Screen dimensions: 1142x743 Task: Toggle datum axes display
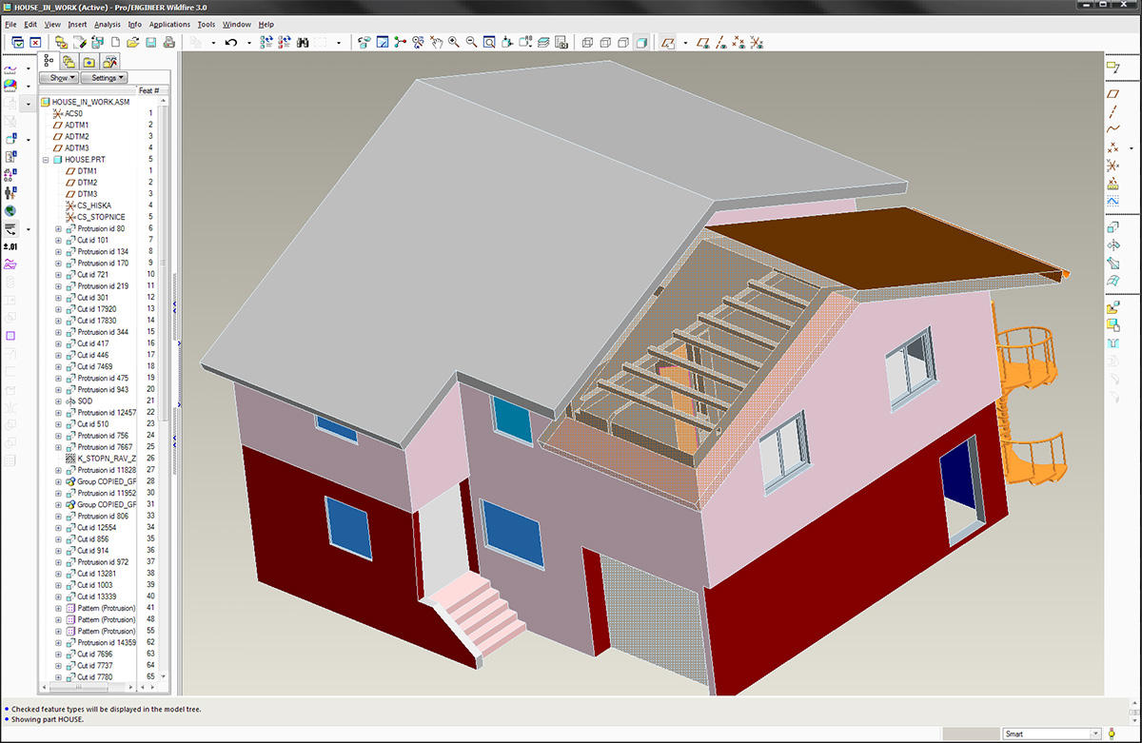(720, 42)
